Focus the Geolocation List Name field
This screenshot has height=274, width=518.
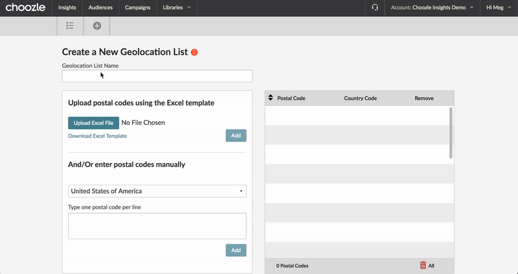[157, 76]
